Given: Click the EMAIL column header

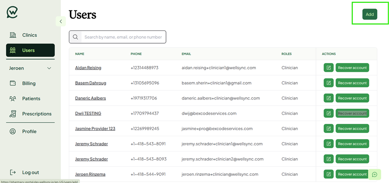Looking at the screenshot, I should pos(186,54).
